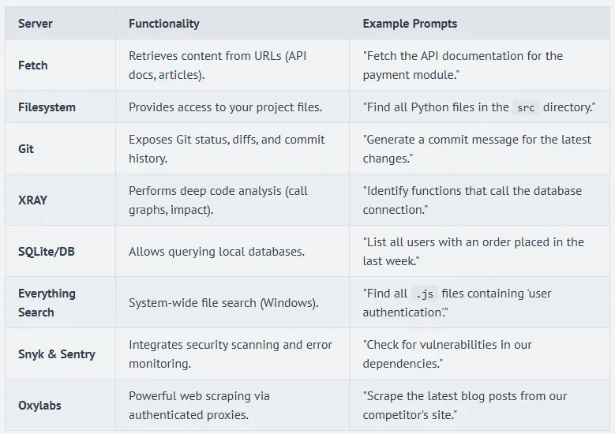Select the Fetch server name
The width and height of the screenshot is (615, 434).
[33, 65]
